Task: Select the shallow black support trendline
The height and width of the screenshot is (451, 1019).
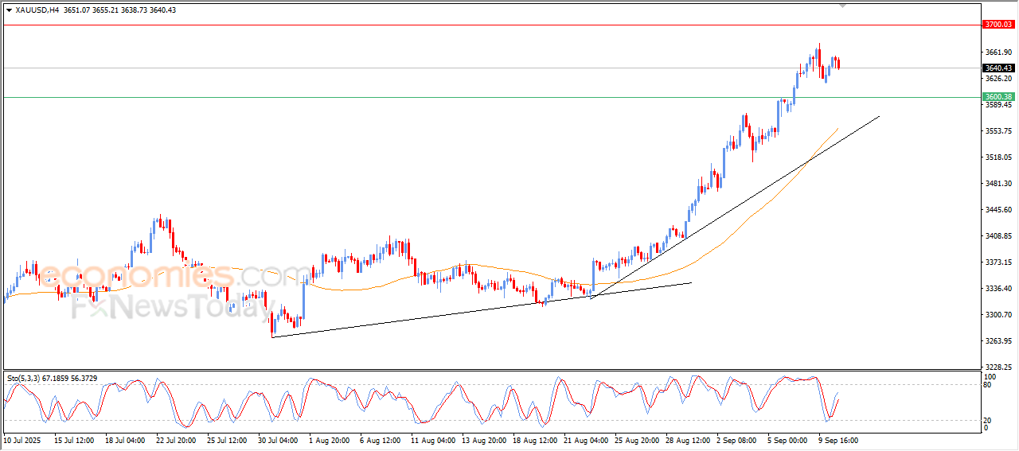Action: point(482,310)
